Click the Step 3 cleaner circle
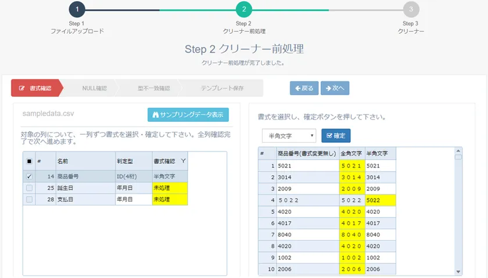488x278 pixels. [x=411, y=9]
